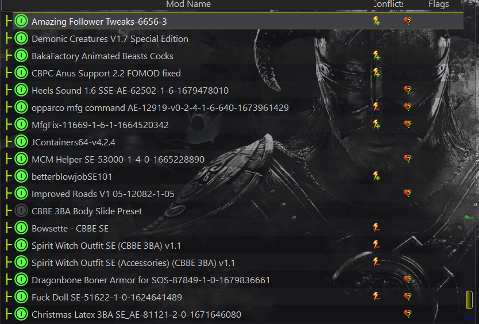Click overwritten conflict icon for opparco mfg command

click(376, 107)
